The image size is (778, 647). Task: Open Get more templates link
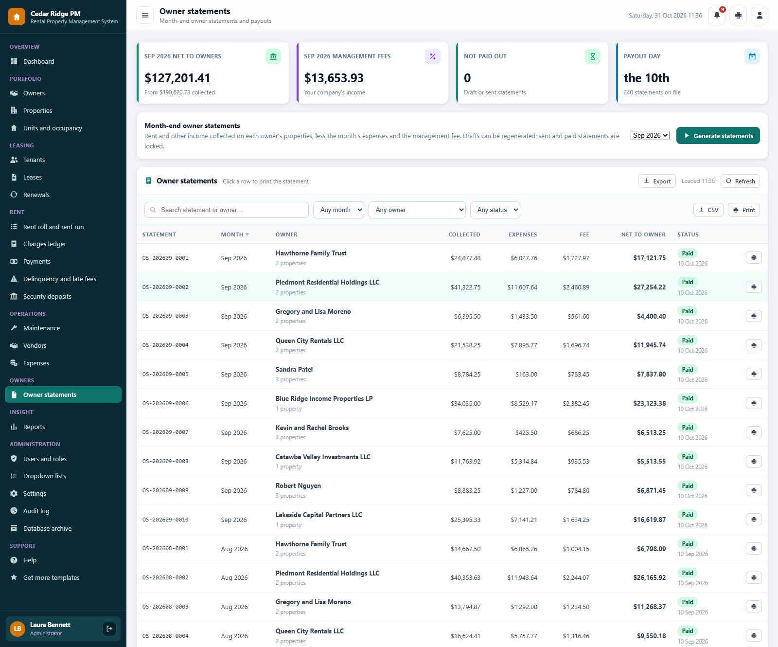[63, 577]
